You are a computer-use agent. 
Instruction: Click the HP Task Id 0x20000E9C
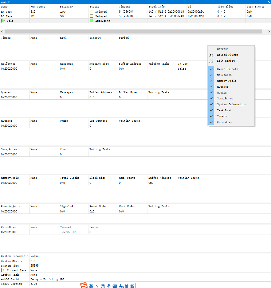(x=196, y=12)
